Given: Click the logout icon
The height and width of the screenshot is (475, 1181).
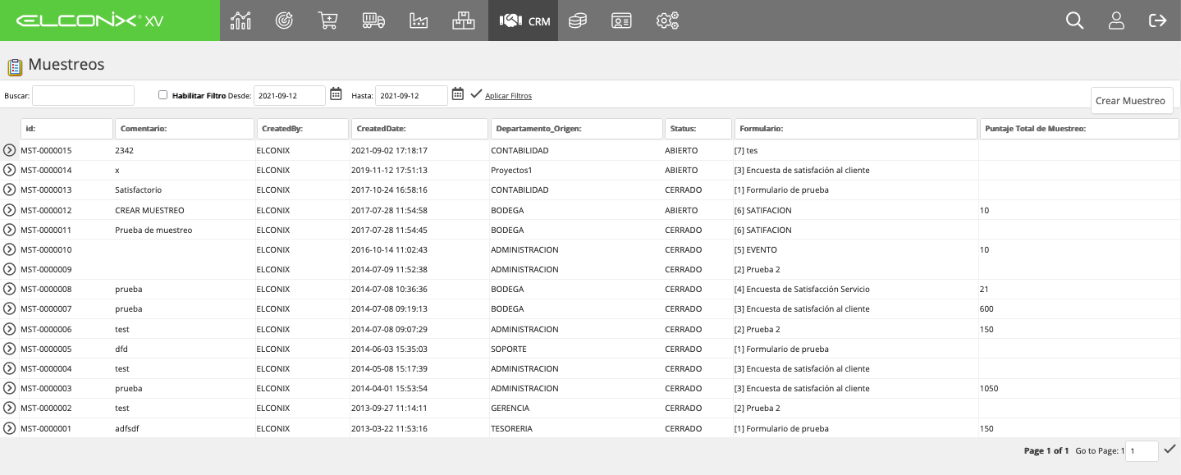Looking at the screenshot, I should 1158,21.
